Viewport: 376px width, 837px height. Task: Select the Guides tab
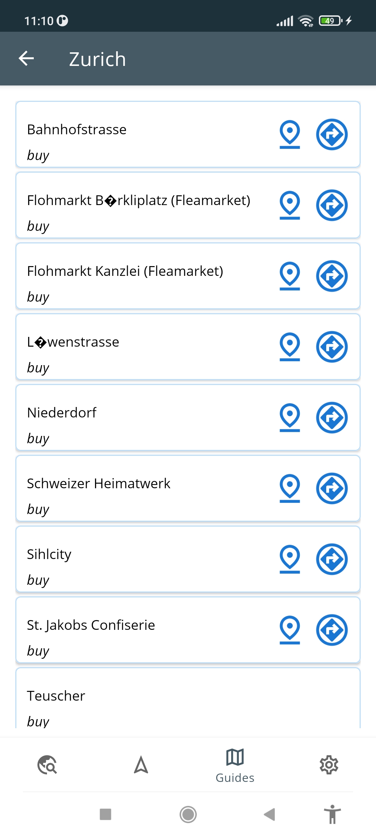point(235,766)
